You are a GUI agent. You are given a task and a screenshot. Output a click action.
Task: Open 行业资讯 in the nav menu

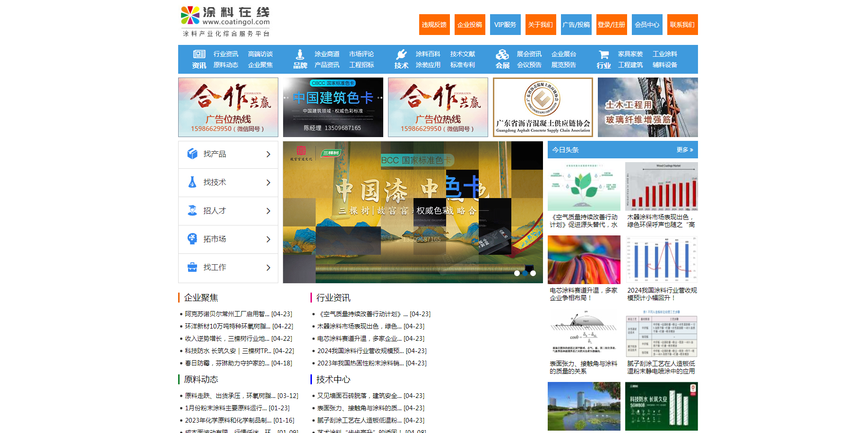pyautogui.click(x=226, y=54)
